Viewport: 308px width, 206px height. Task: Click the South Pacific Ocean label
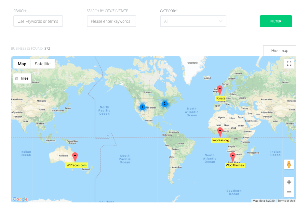[125, 159]
